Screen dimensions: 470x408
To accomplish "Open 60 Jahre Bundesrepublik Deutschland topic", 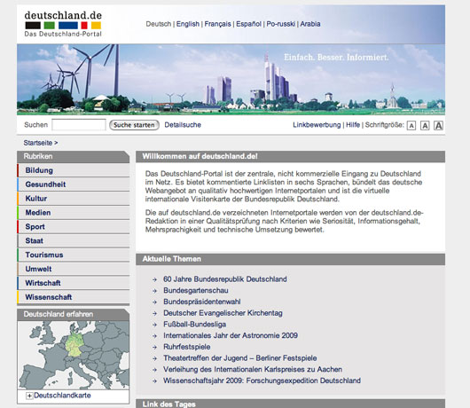I will click(225, 279).
